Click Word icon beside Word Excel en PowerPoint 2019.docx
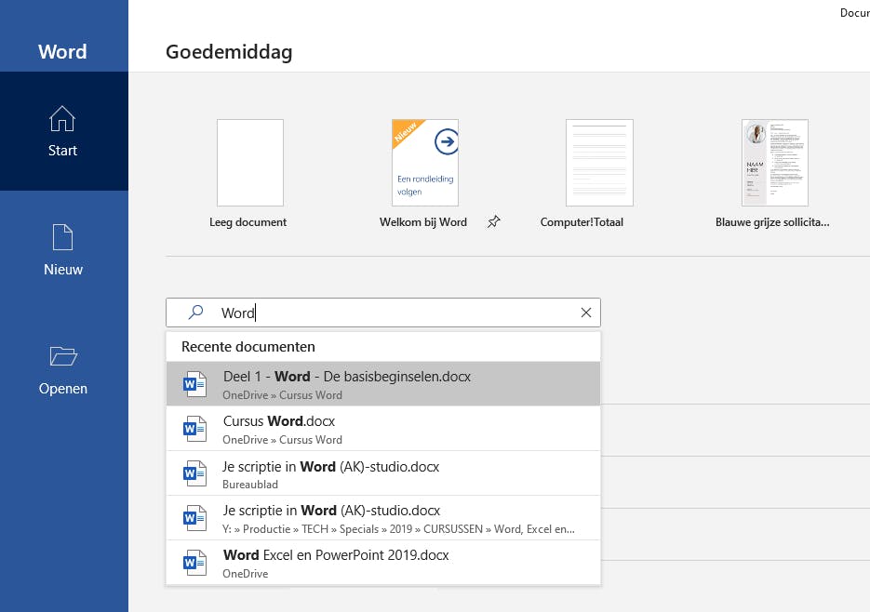Image resolution: width=870 pixels, height=612 pixels. 194,563
